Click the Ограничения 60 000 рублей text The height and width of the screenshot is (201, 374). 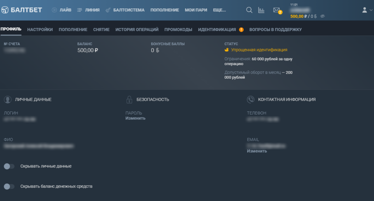click(x=258, y=61)
